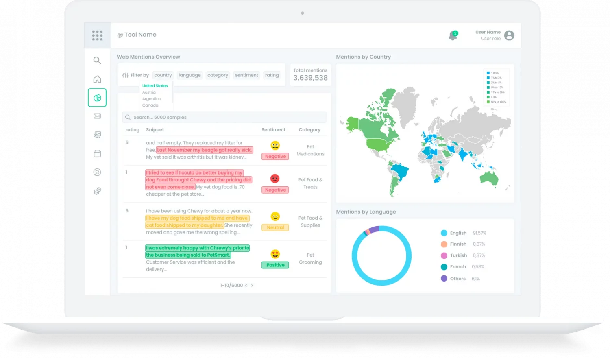Open the user profile sidebar icon
This screenshot has height=358, width=610.
tap(97, 172)
